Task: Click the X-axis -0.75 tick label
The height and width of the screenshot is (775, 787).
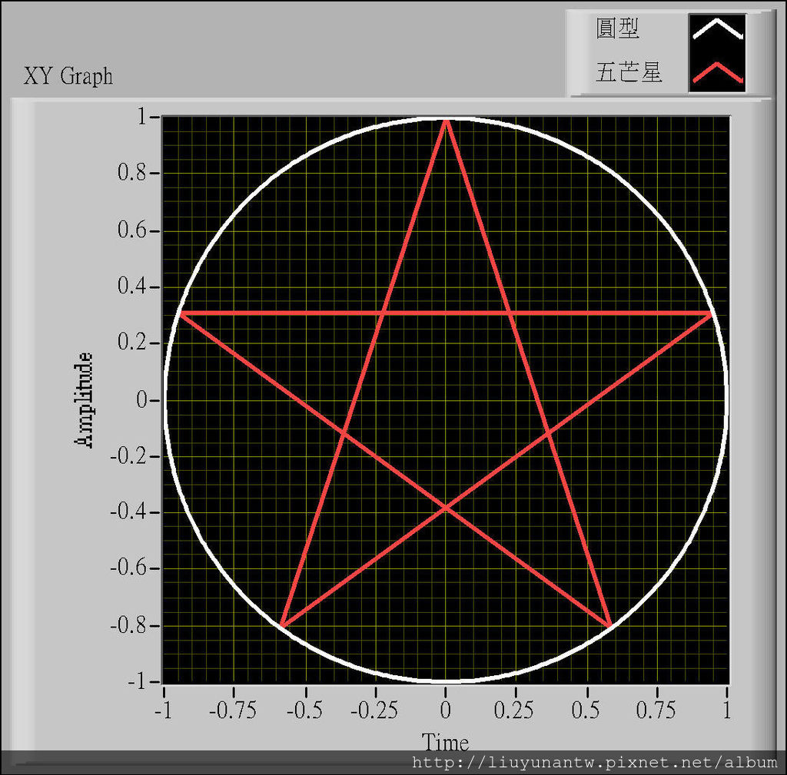Action: coord(232,710)
